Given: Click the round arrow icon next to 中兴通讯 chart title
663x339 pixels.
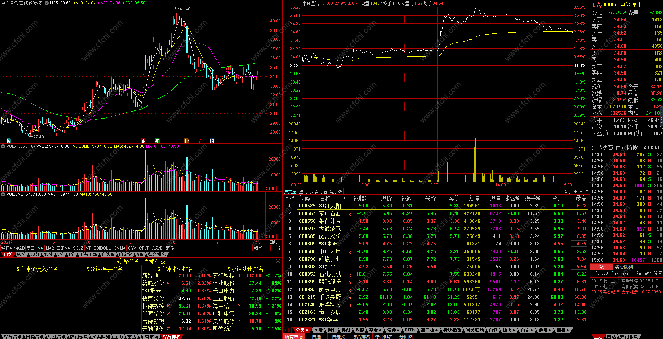Looking at the screenshot, I should pyautogui.click(x=47, y=3).
